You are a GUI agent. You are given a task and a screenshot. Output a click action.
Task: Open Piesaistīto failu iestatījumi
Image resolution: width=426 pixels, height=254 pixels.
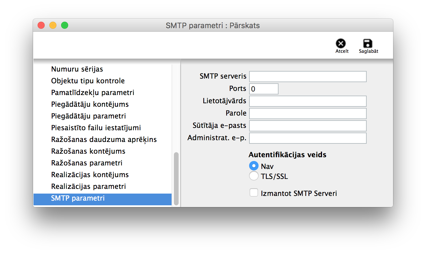point(96,128)
